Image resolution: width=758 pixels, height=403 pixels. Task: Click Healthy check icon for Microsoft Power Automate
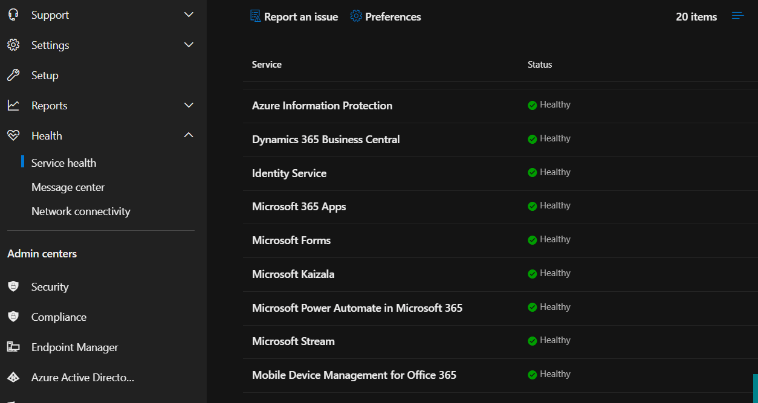coord(533,308)
